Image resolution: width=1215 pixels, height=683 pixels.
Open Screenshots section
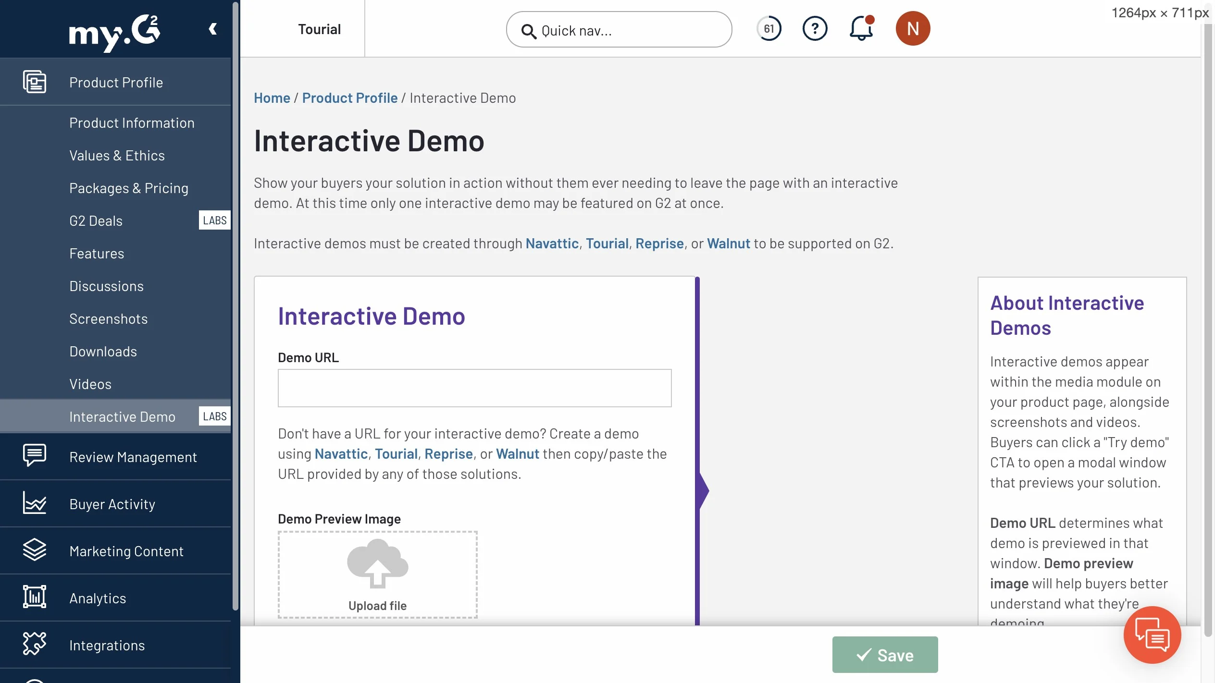click(108, 319)
